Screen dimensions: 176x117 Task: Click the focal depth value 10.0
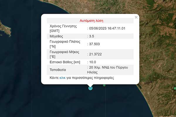tap(93, 62)
